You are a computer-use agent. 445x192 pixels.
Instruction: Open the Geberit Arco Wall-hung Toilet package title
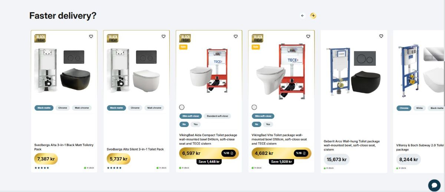point(352,145)
